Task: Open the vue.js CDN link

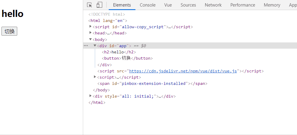Action: pyautogui.click(x=183, y=71)
